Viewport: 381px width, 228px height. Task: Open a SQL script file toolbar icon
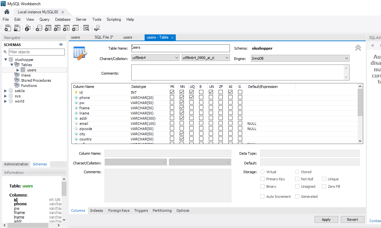coord(17,28)
